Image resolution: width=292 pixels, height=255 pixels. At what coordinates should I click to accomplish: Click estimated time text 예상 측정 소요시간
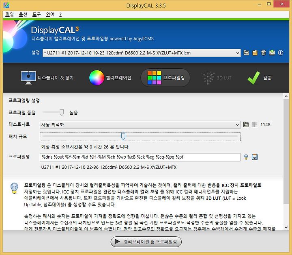tap(85, 147)
